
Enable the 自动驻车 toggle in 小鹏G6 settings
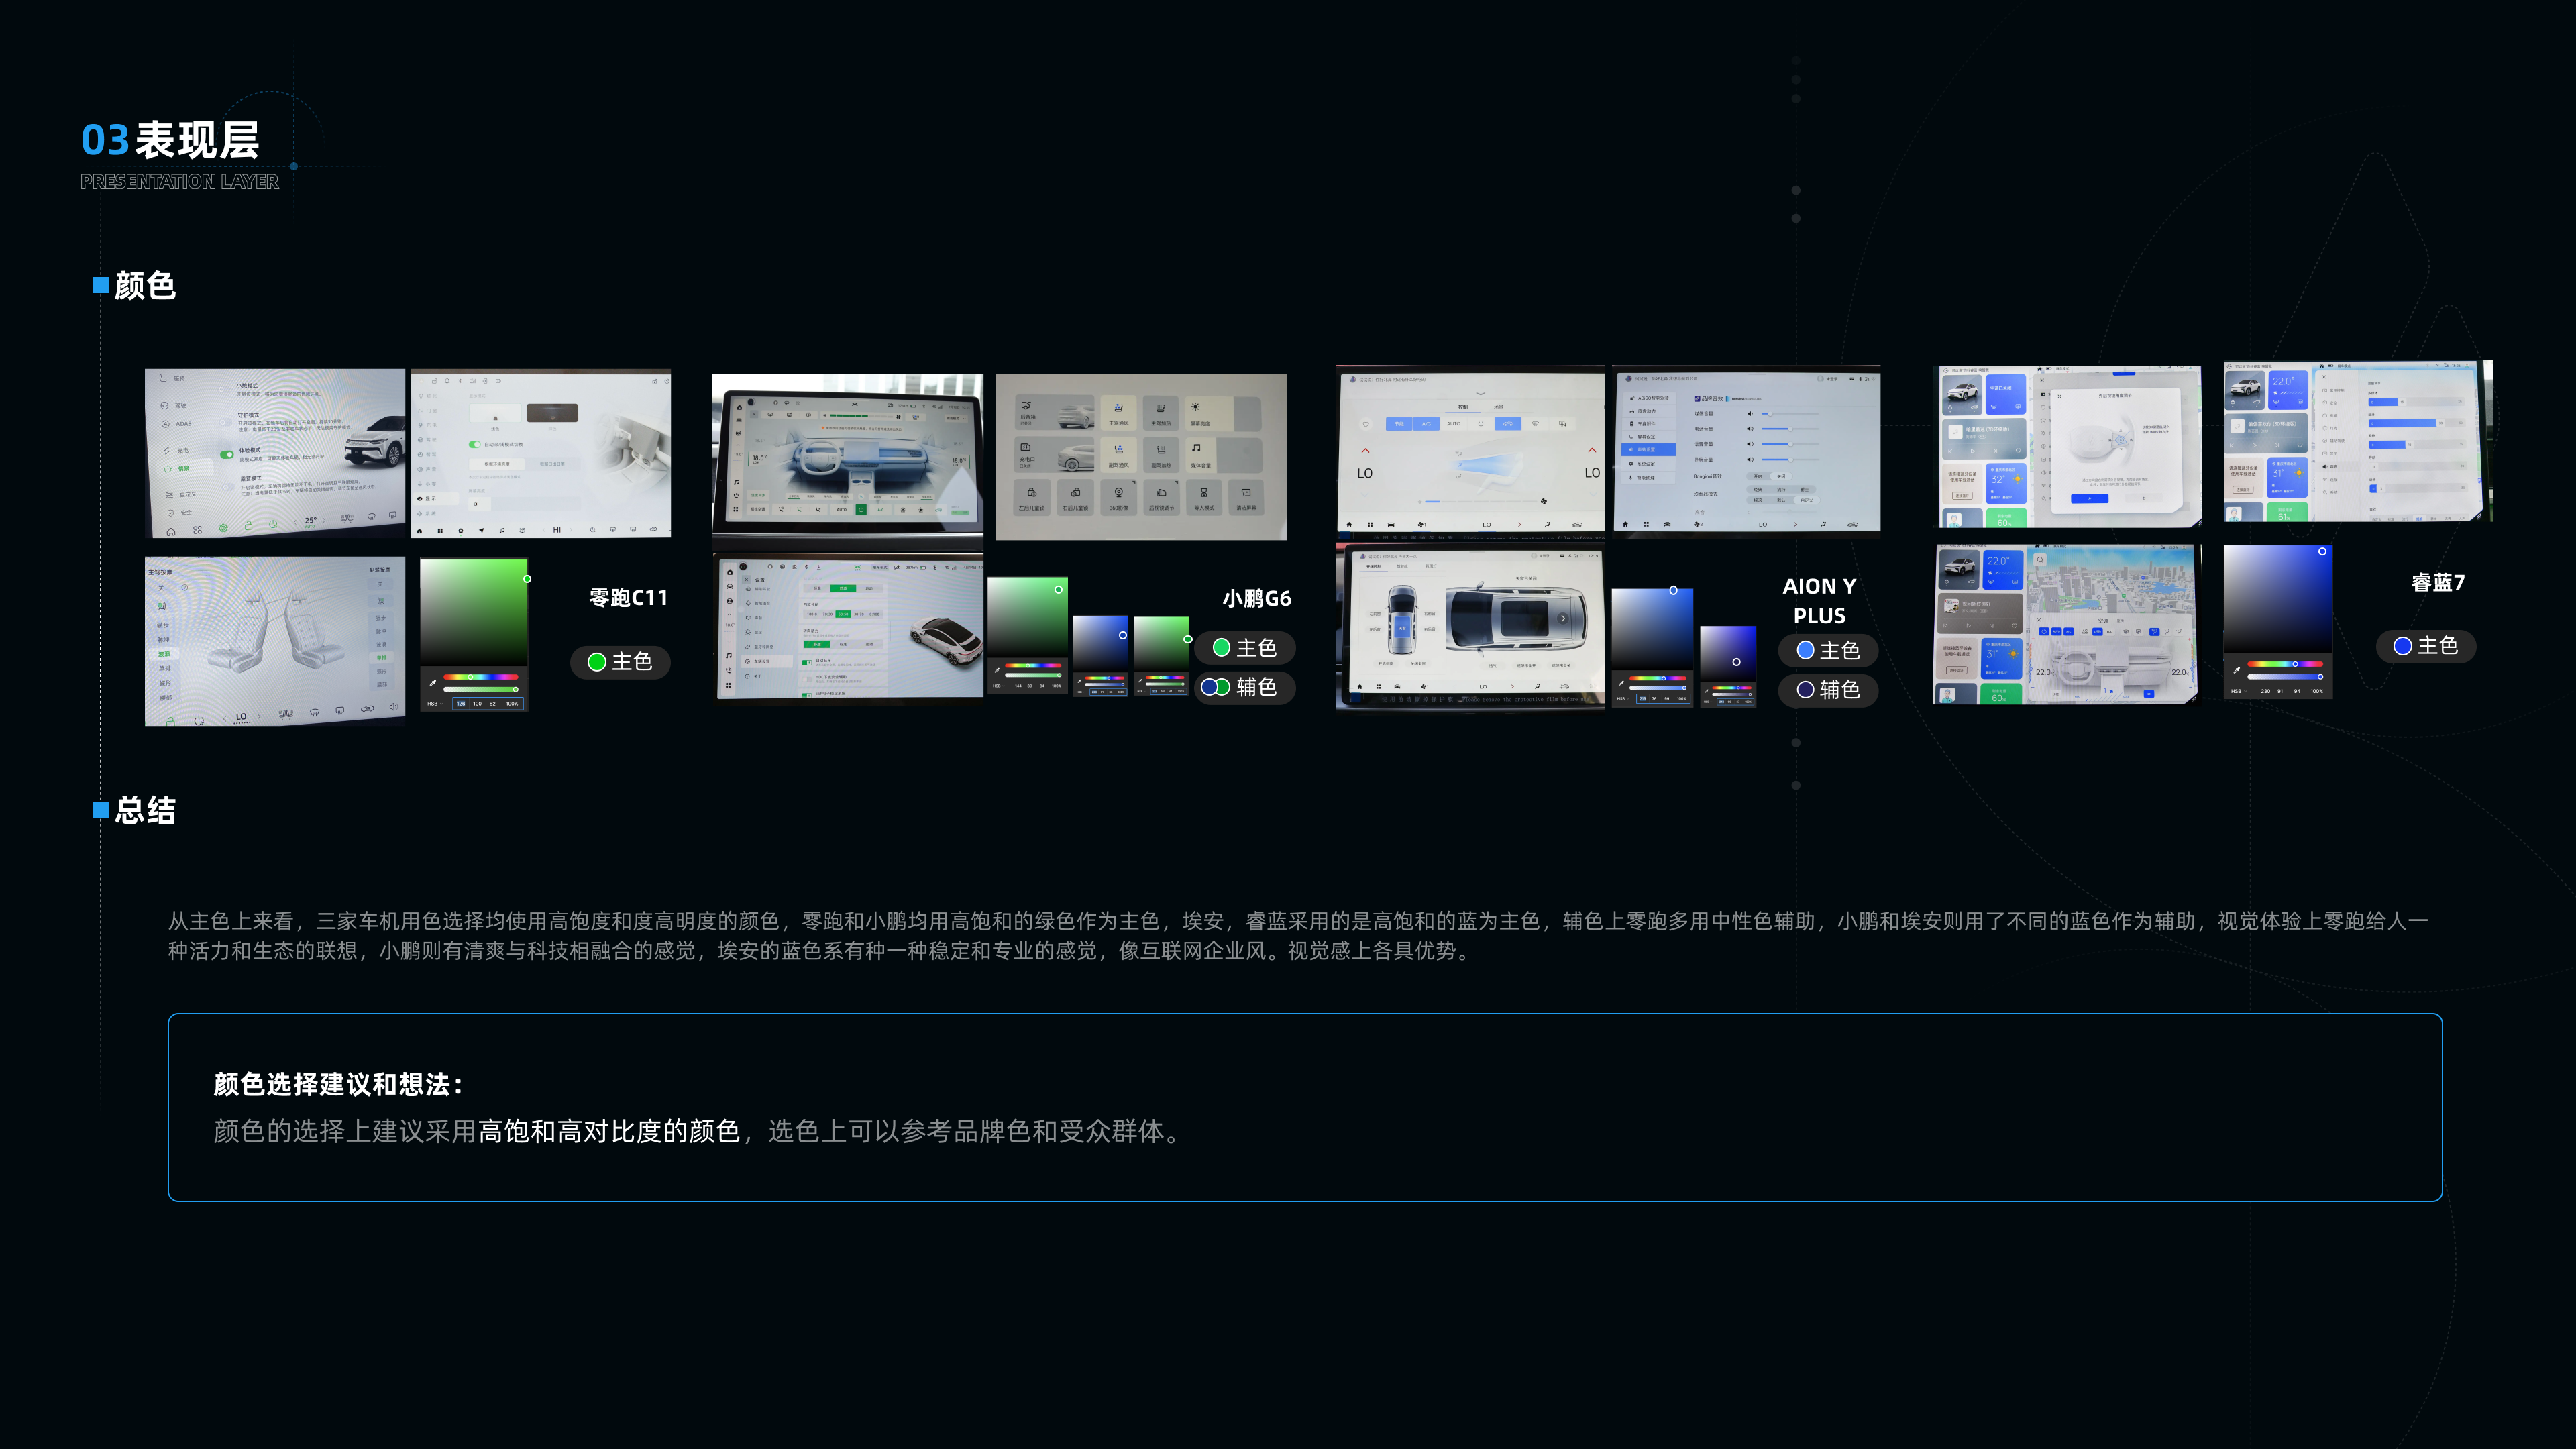click(807, 663)
